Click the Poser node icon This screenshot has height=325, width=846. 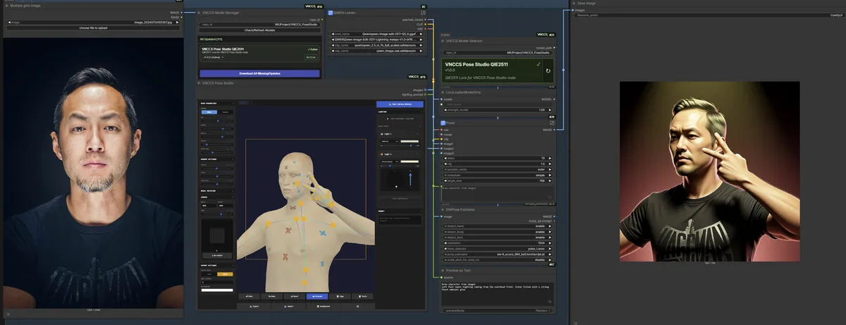(x=443, y=123)
